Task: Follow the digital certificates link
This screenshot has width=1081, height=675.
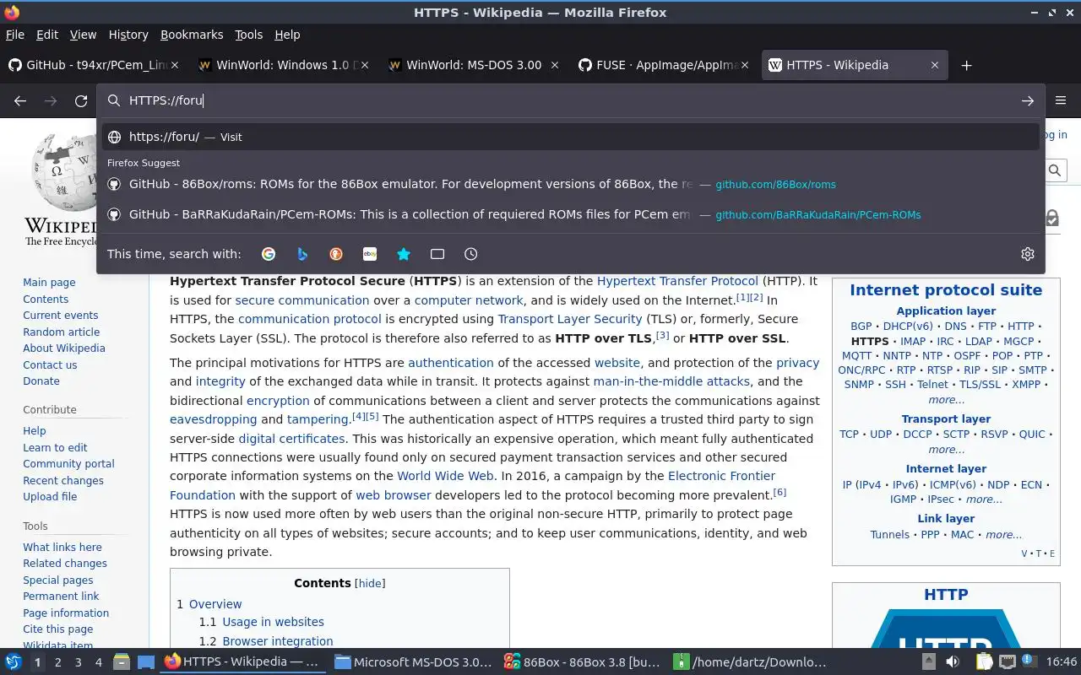Action: [x=291, y=439]
